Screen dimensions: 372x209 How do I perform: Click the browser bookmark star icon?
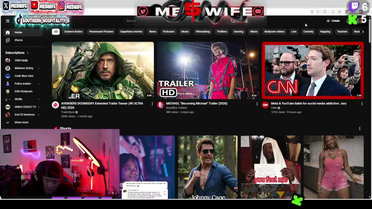point(318,12)
